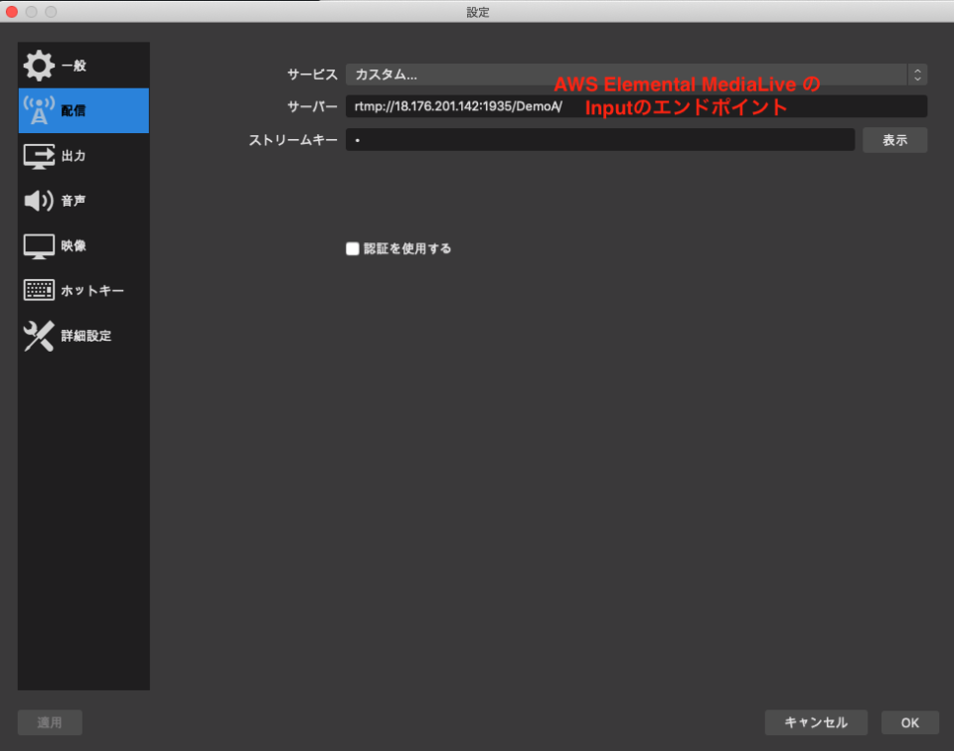Image resolution: width=954 pixels, height=751 pixels.
Task: Click the サーバー field label
Action: 312,106
